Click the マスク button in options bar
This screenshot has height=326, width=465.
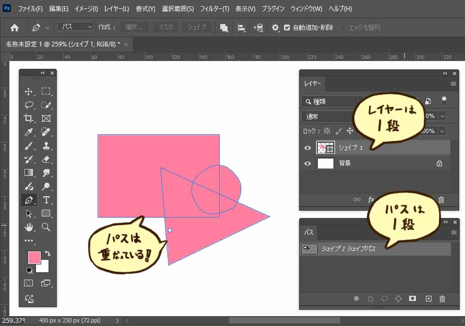pos(165,27)
